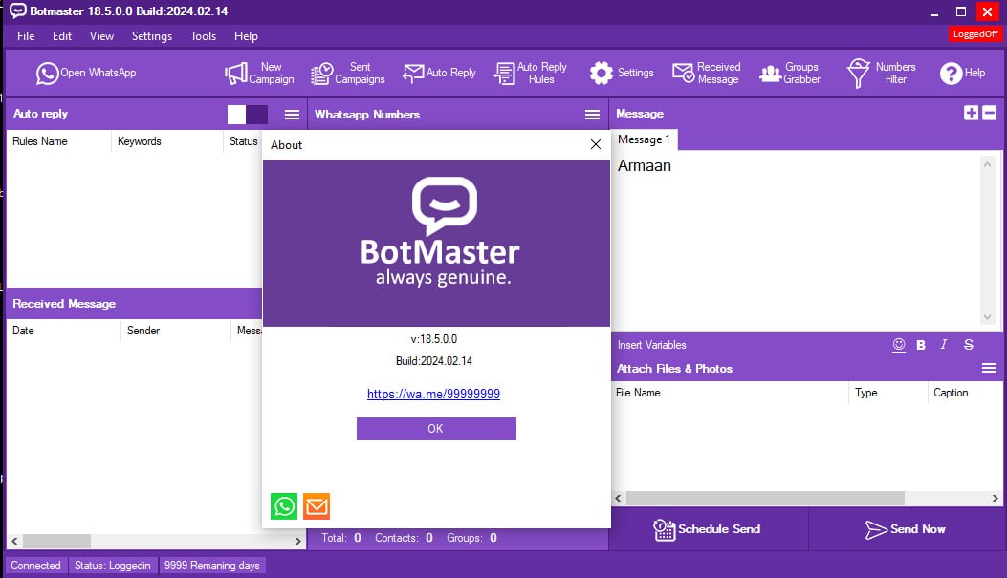Viewport: 1007px width, 578px height.
Task: Open Whatsapp Numbers panel hamburger menu
Action: click(592, 115)
